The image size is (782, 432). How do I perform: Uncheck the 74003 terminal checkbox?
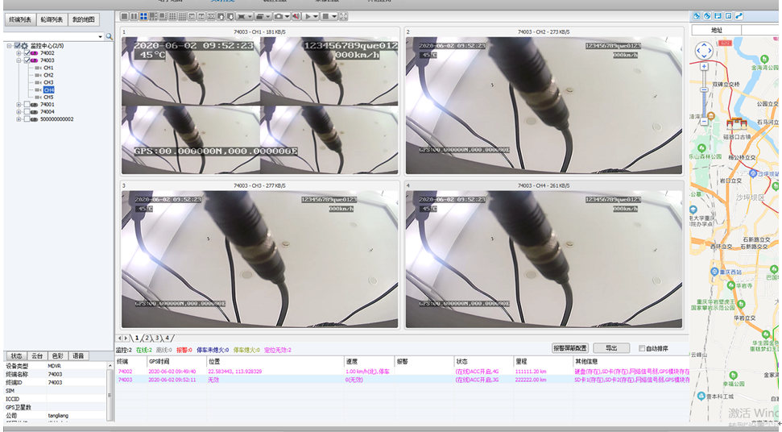click(27, 60)
